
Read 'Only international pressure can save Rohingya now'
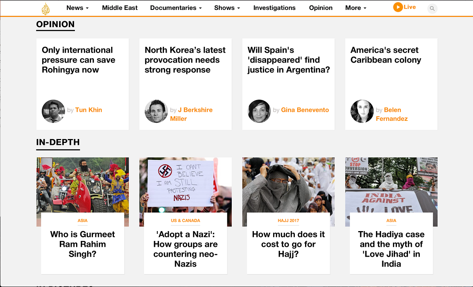[x=78, y=60]
